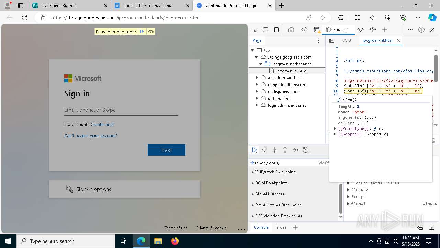440x248 pixels.
Task: Expand logincdn.msauth.net tree node
Action: coord(256,105)
